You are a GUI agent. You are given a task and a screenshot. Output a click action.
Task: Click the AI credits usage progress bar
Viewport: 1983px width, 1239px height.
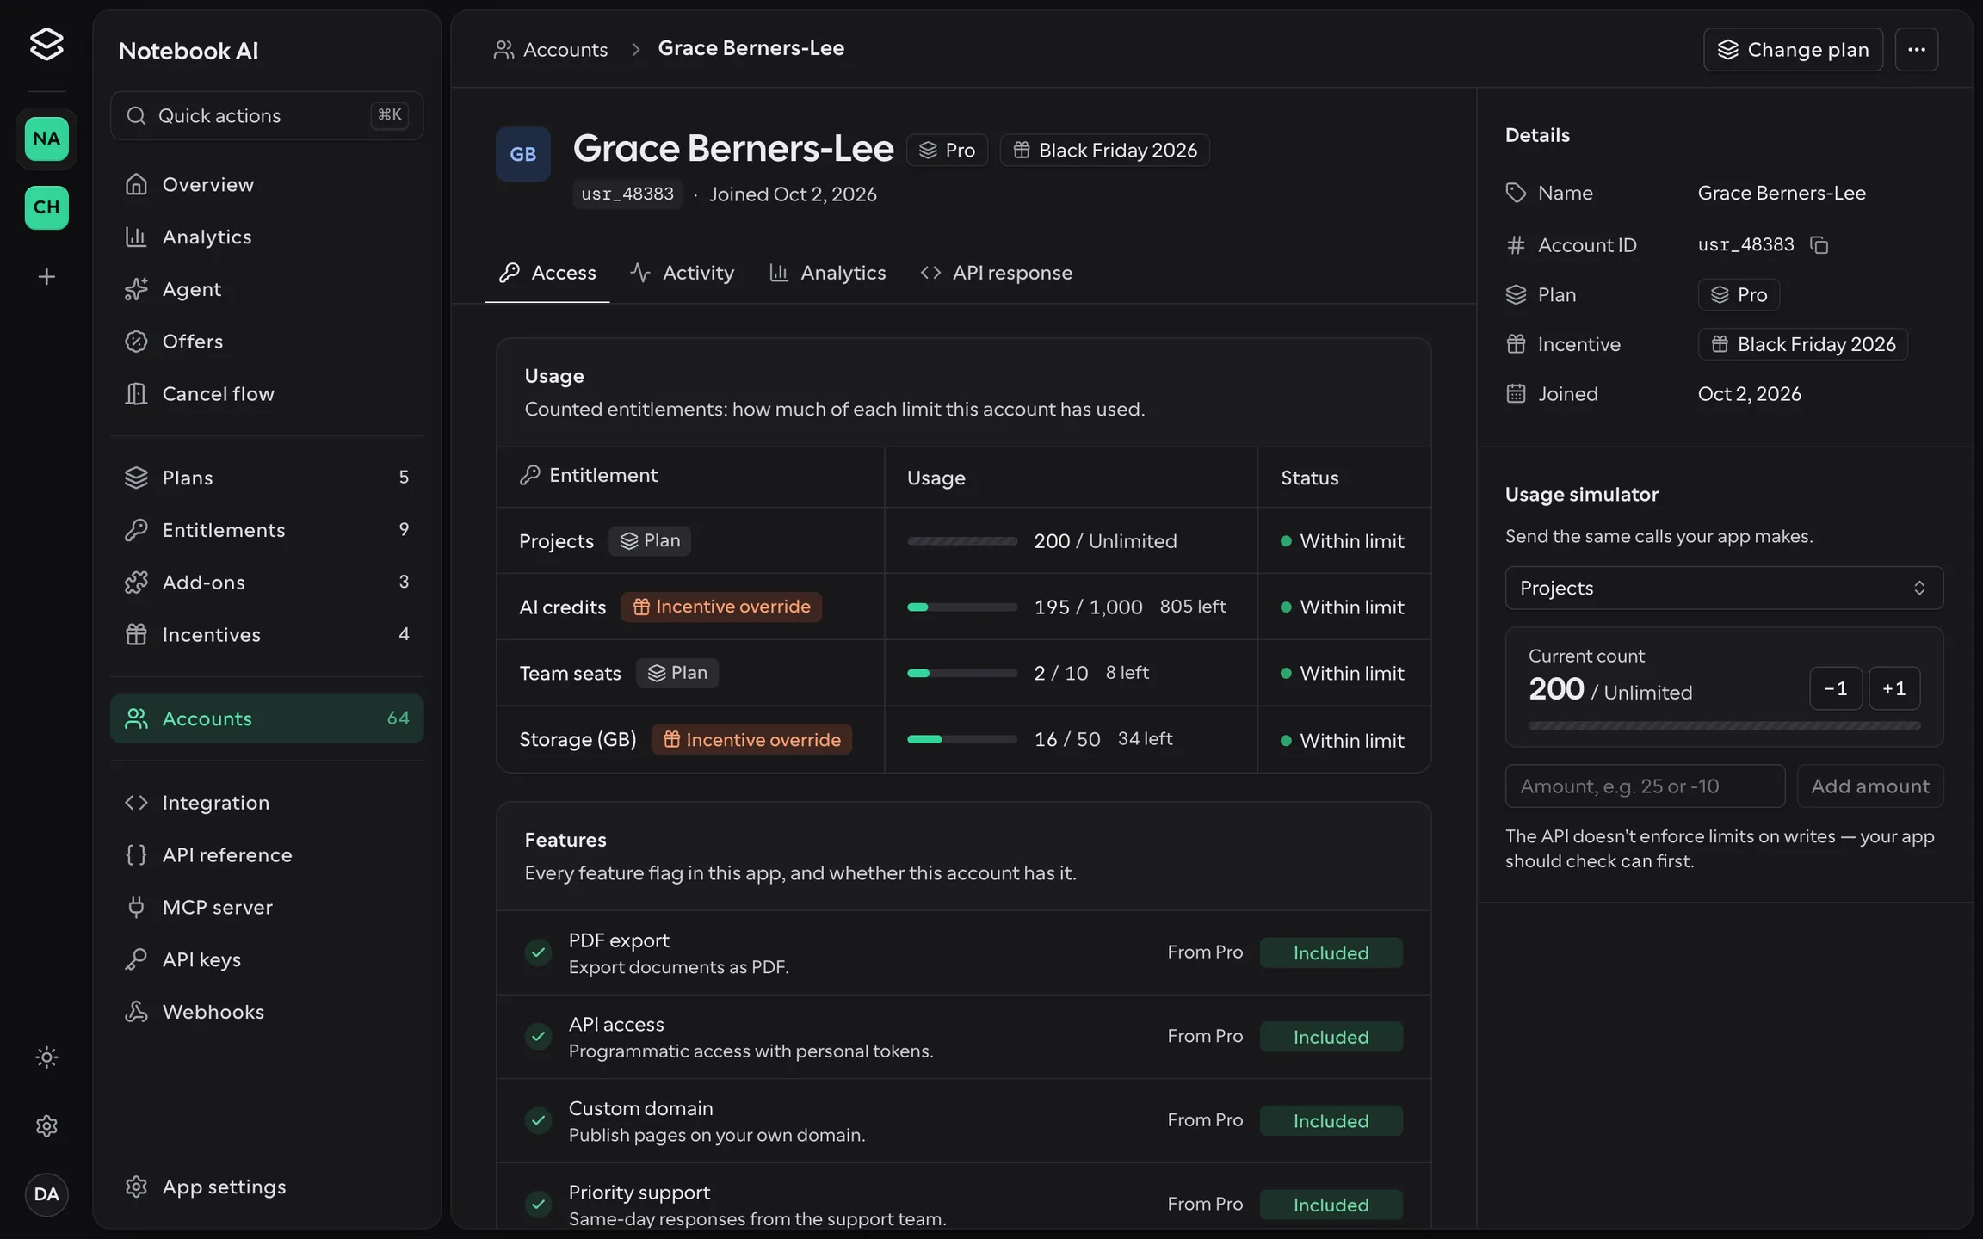(x=962, y=607)
